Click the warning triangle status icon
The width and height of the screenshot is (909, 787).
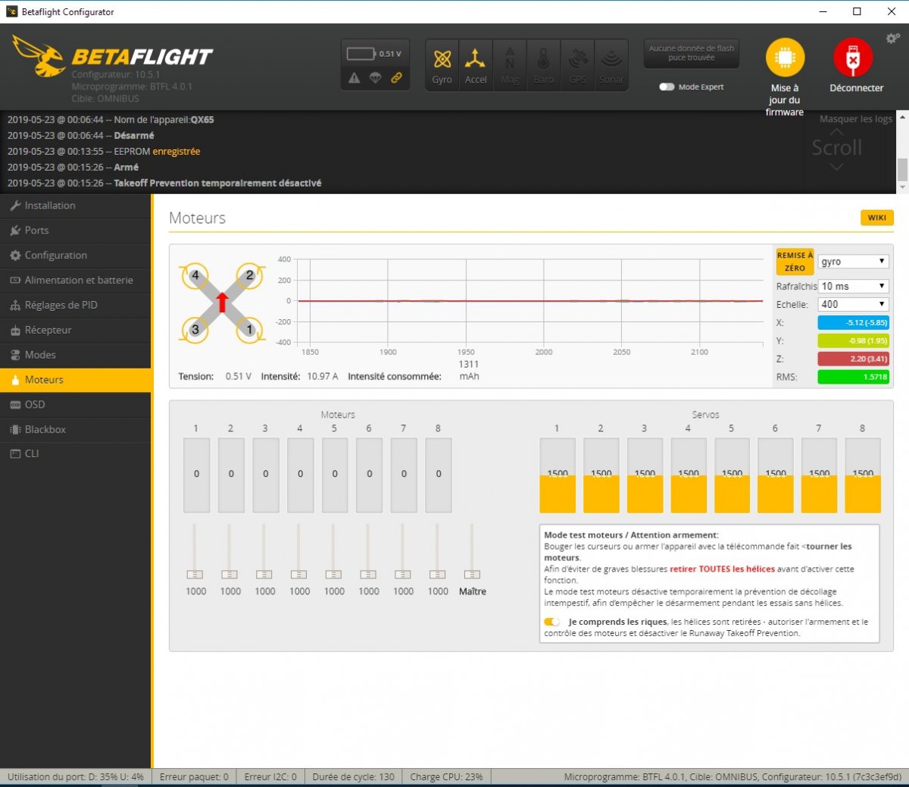click(355, 78)
